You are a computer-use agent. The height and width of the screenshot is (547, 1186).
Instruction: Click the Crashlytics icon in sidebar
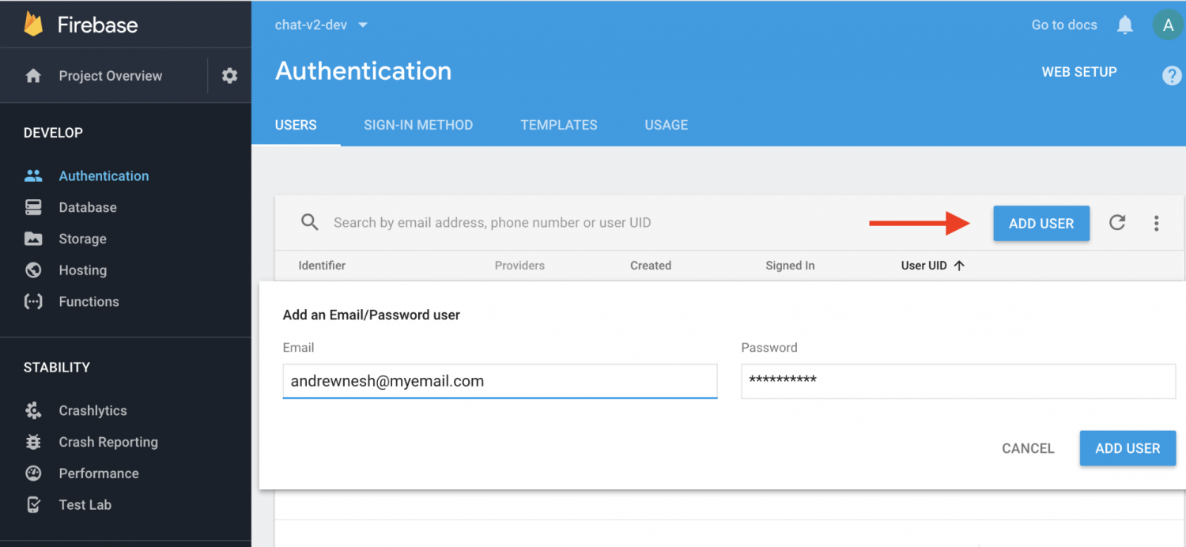[33, 411]
